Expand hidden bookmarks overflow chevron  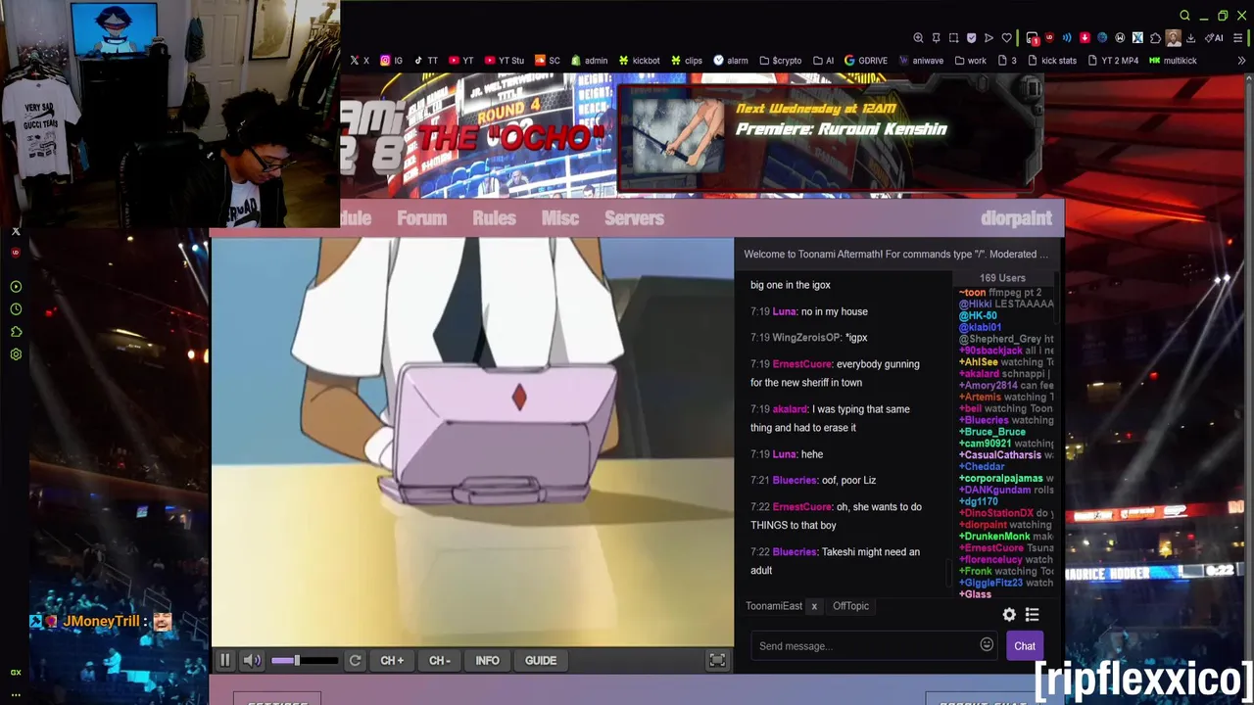click(x=1241, y=61)
